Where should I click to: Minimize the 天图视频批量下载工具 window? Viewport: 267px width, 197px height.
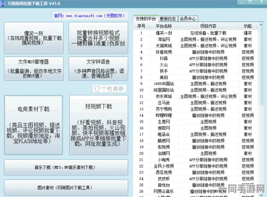[242, 2]
